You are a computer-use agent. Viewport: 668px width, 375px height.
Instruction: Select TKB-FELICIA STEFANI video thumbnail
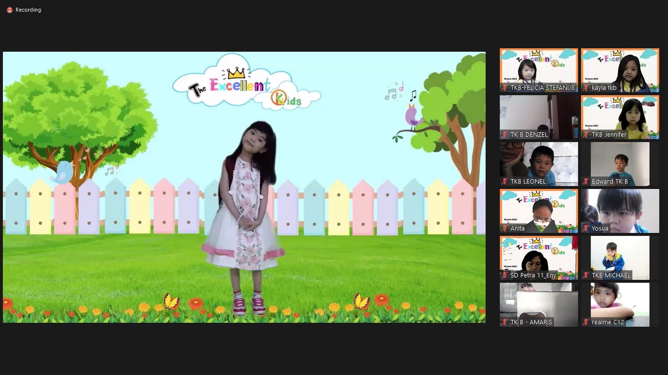[x=539, y=70]
